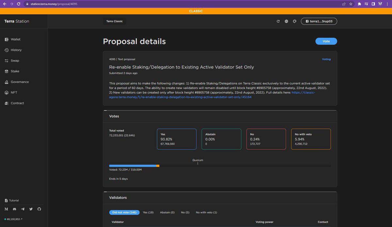
Task: Open the browser profile avatar
Action: 380,4
